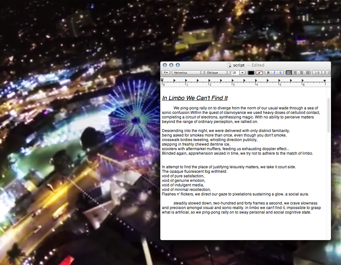341x265 pixels.
Task: Justify the text alignment
Action: pyautogui.click(x=307, y=73)
